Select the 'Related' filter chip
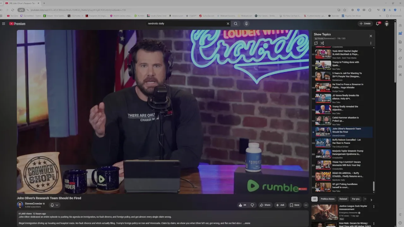Screen dimensions: 404x227 (343, 199)
